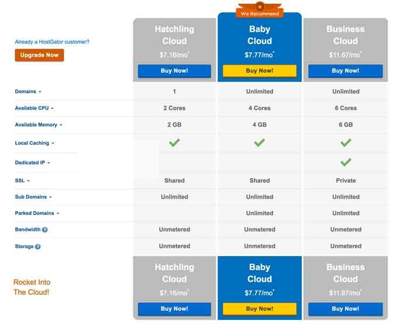
Task: Select the top Hatchling Cloud plan title
Action: 175,35
